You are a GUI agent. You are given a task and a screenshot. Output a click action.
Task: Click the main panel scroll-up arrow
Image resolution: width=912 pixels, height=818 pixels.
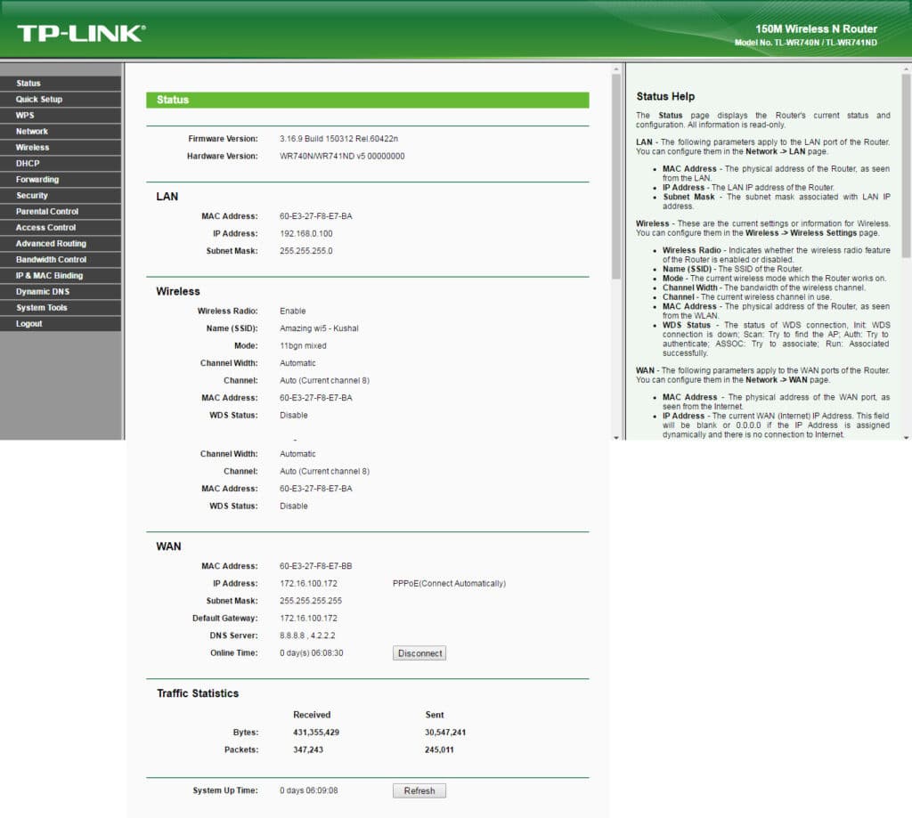pyautogui.click(x=616, y=69)
